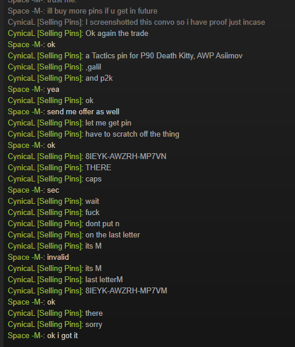This screenshot has width=295, height=347.
Task: Click the 'let me get pin' message
Action: (x=108, y=123)
